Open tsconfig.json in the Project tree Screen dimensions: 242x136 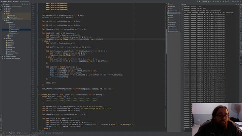tap(11, 51)
